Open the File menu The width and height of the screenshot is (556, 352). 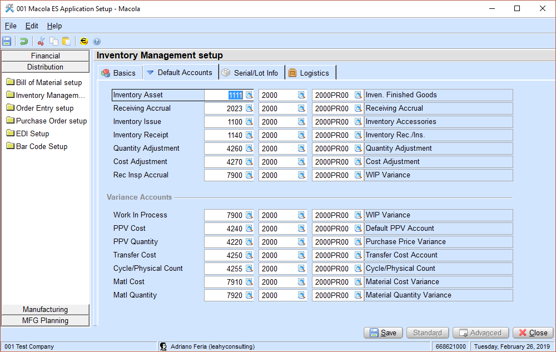tap(11, 26)
